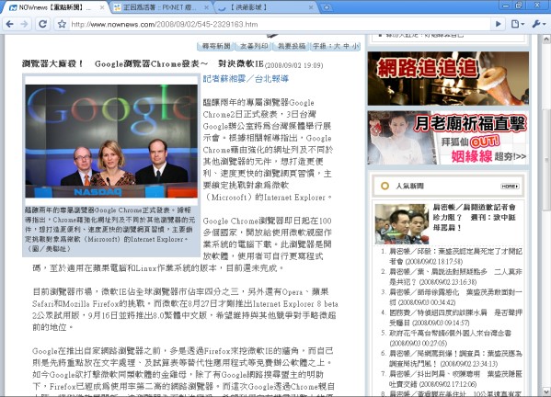Click the paragraph starting 目前瀏覽器市場
Image resolution: width=551 pixels, height=397 pixels.
(x=185, y=310)
